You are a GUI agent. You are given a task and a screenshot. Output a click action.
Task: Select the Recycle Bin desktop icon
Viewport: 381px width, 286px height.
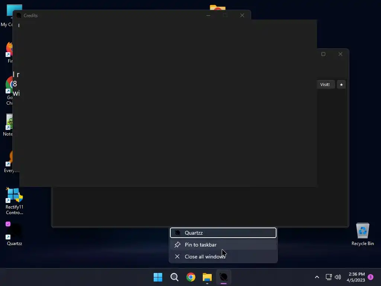(x=362, y=234)
